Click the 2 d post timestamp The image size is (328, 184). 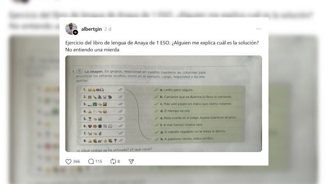coord(108,29)
